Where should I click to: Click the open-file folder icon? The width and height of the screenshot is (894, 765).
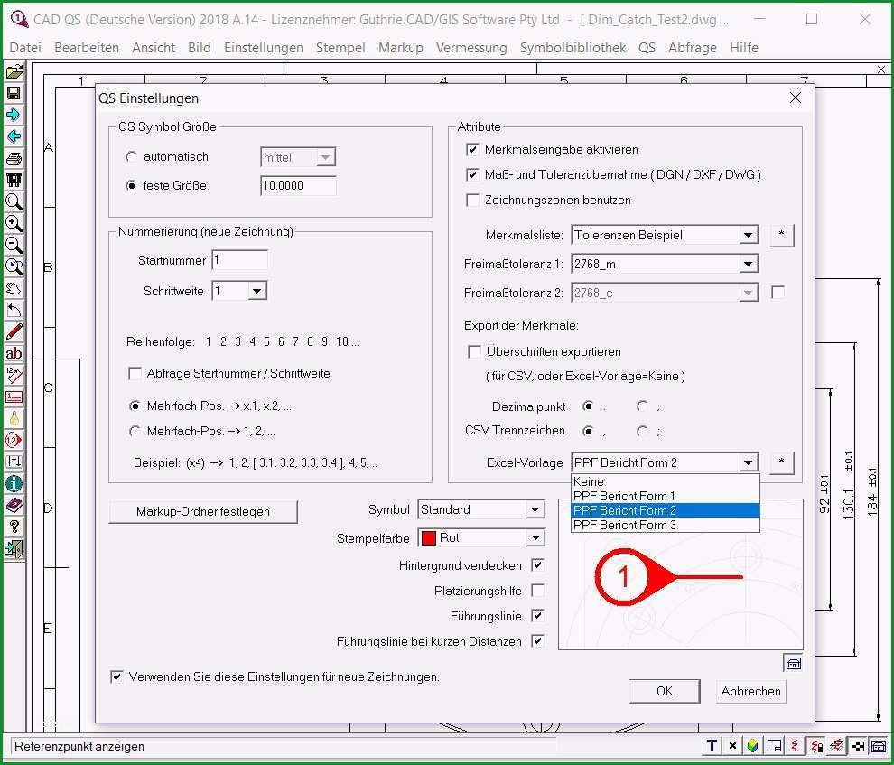[14, 72]
